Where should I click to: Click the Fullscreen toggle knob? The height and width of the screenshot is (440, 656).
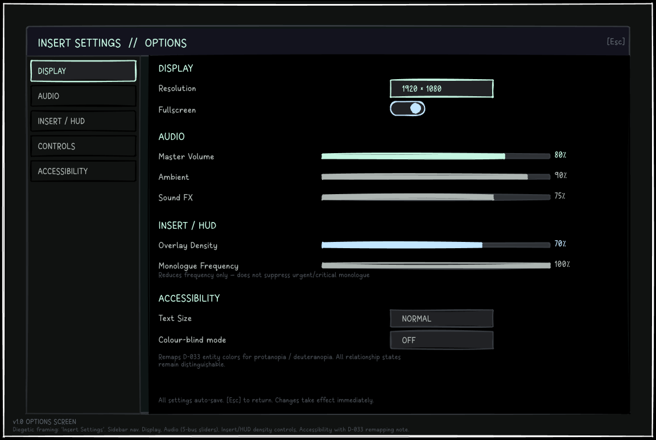coord(415,108)
